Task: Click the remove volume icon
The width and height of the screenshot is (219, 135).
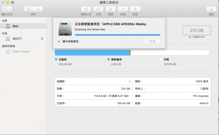Action: [38, 9]
